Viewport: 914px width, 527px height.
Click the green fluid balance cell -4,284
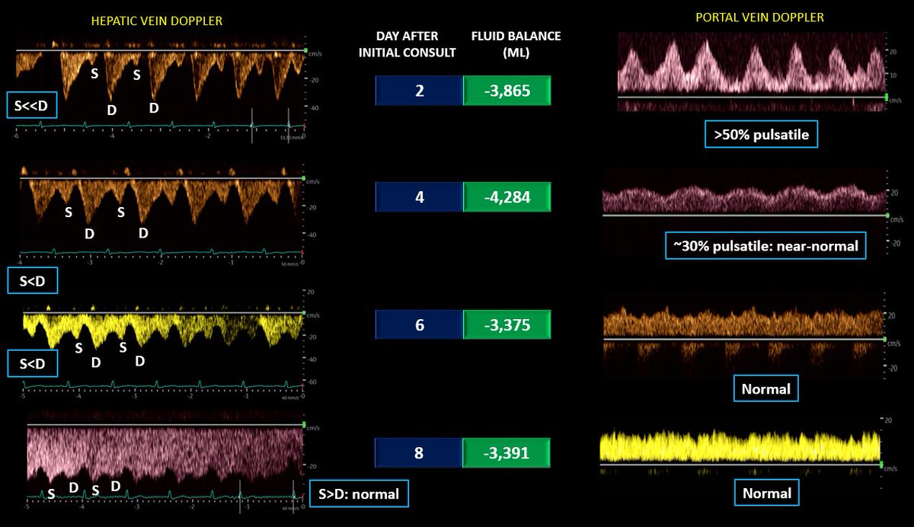point(507,197)
